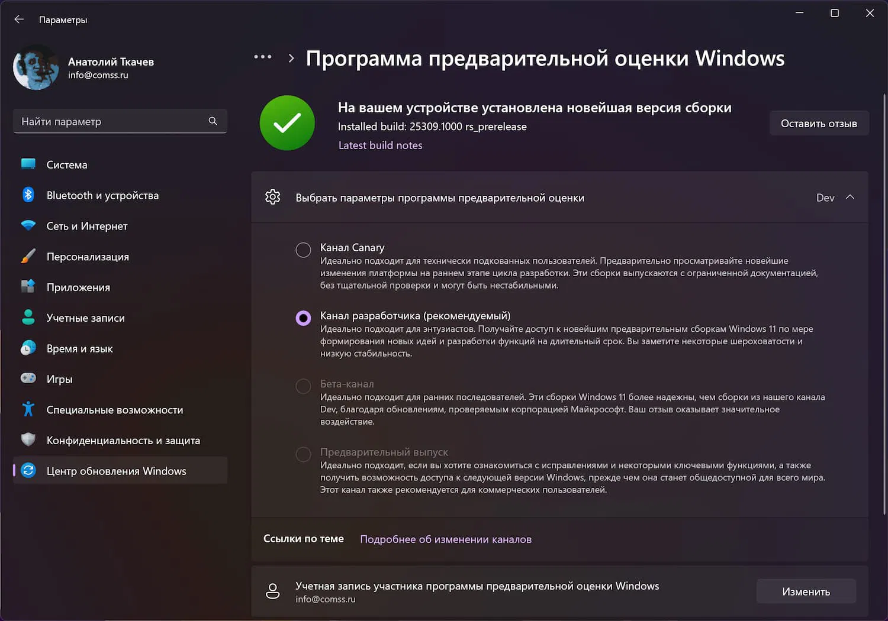The height and width of the screenshot is (621, 888).
Task: Click the Приложения apps icon
Action: coord(28,287)
